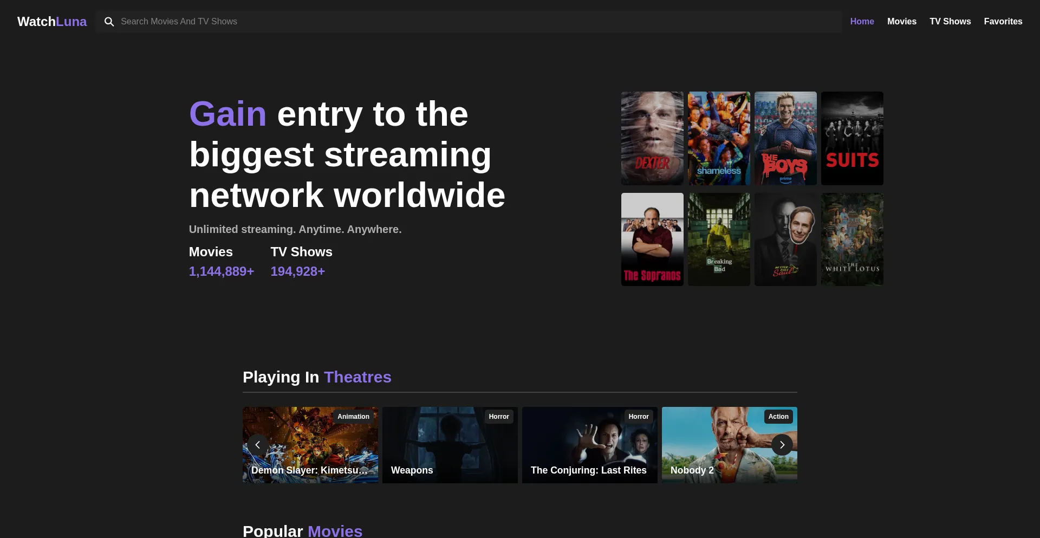The image size is (1040, 538).
Task: Go to the Home nav item
Action: coord(862,22)
